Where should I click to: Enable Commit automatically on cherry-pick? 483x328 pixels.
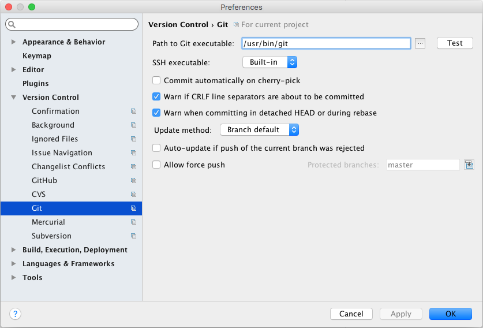coord(156,81)
